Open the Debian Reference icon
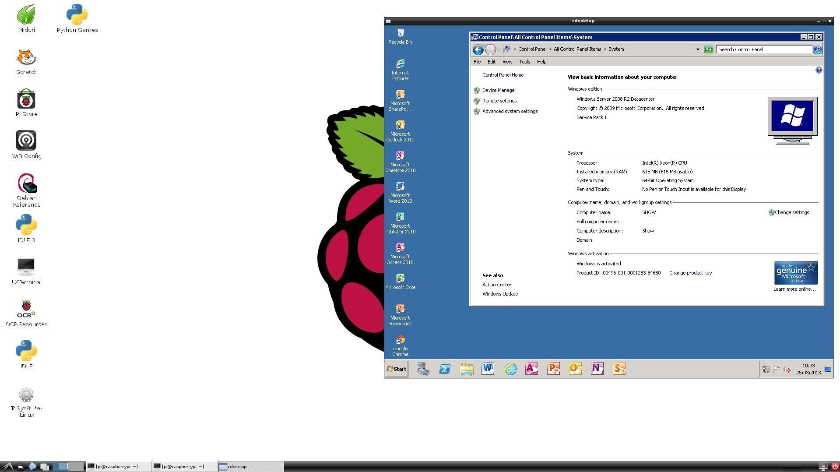 click(26, 190)
